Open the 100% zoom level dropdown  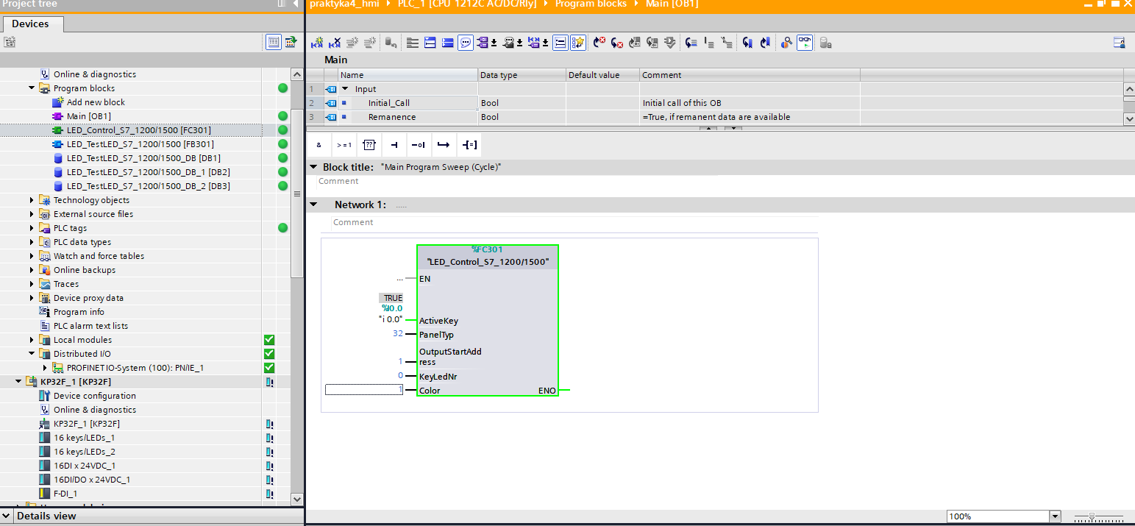pyautogui.click(x=1055, y=516)
